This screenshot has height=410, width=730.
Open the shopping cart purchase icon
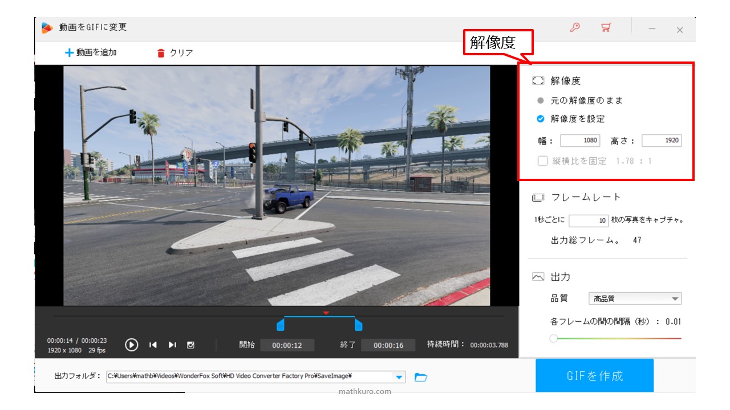606,27
